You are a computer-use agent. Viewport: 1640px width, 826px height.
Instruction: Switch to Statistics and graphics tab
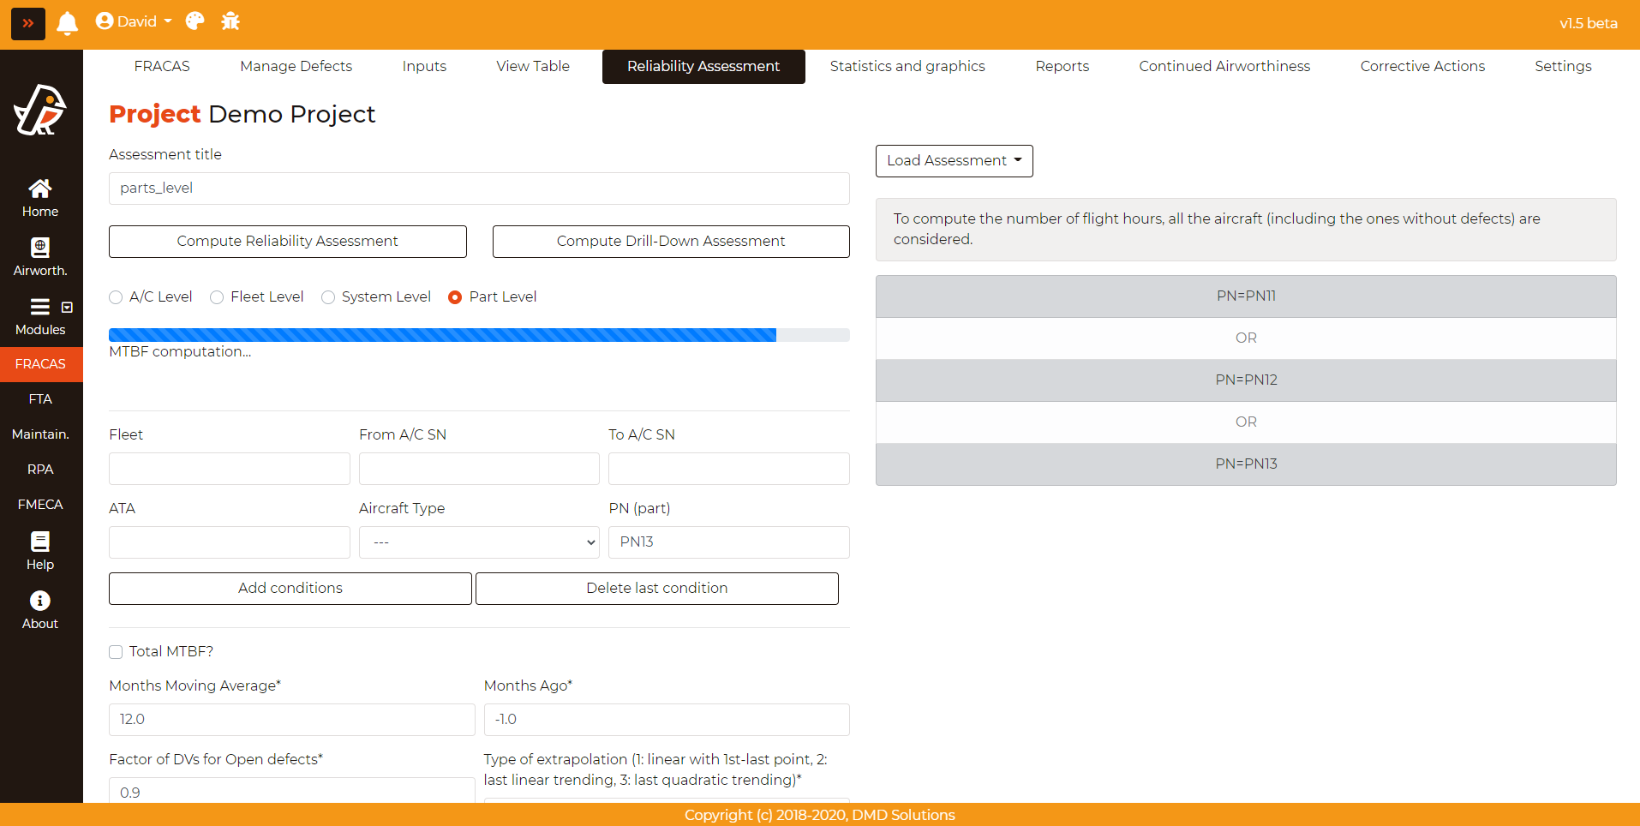point(907,66)
